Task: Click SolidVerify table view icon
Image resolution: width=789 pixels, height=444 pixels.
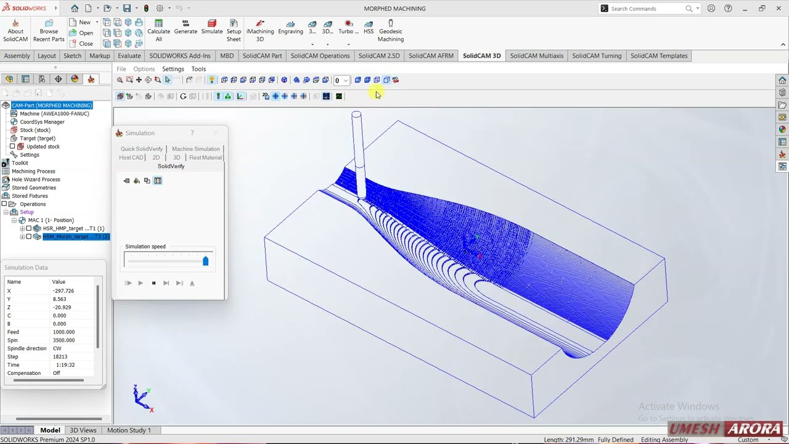Action: pos(158,181)
